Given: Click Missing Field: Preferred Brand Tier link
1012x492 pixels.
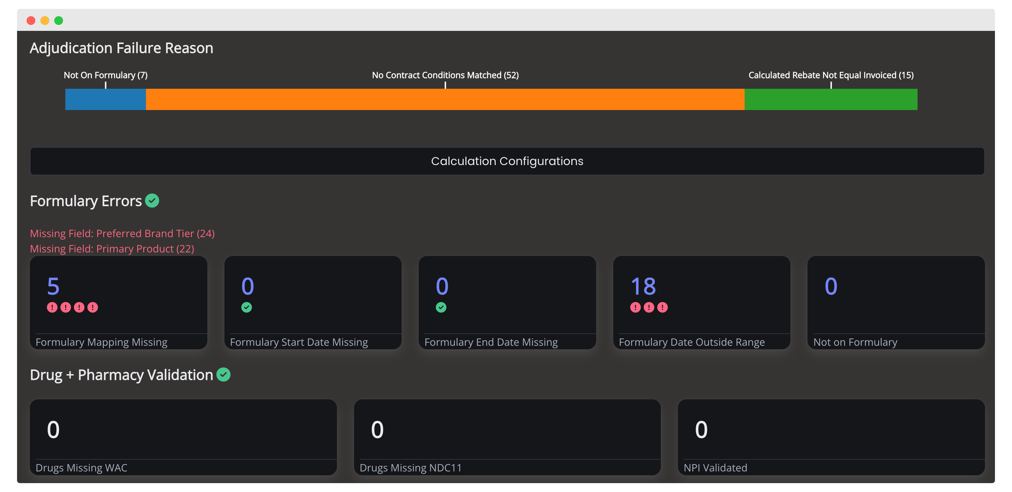Looking at the screenshot, I should coord(122,233).
